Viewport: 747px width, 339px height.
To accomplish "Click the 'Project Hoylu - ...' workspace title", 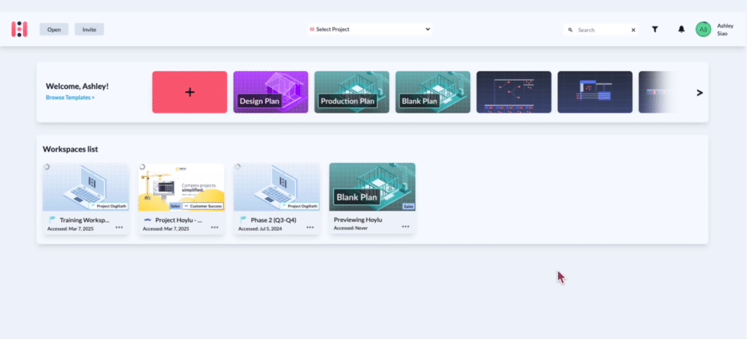I will point(179,220).
